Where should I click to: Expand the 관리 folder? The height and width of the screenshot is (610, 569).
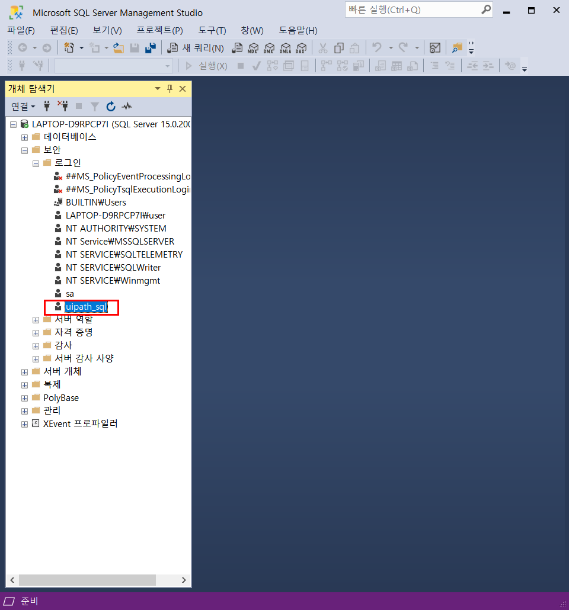tap(24, 411)
